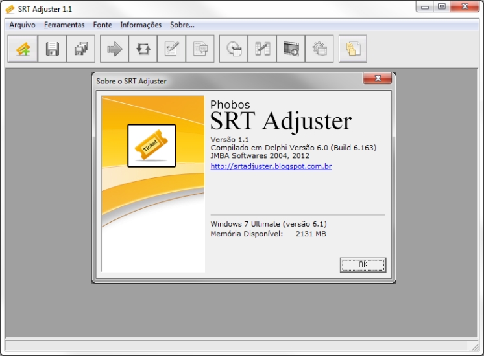
Task: Click 'JMBA Softwares 2004, 2012' text
Action: 260,155
